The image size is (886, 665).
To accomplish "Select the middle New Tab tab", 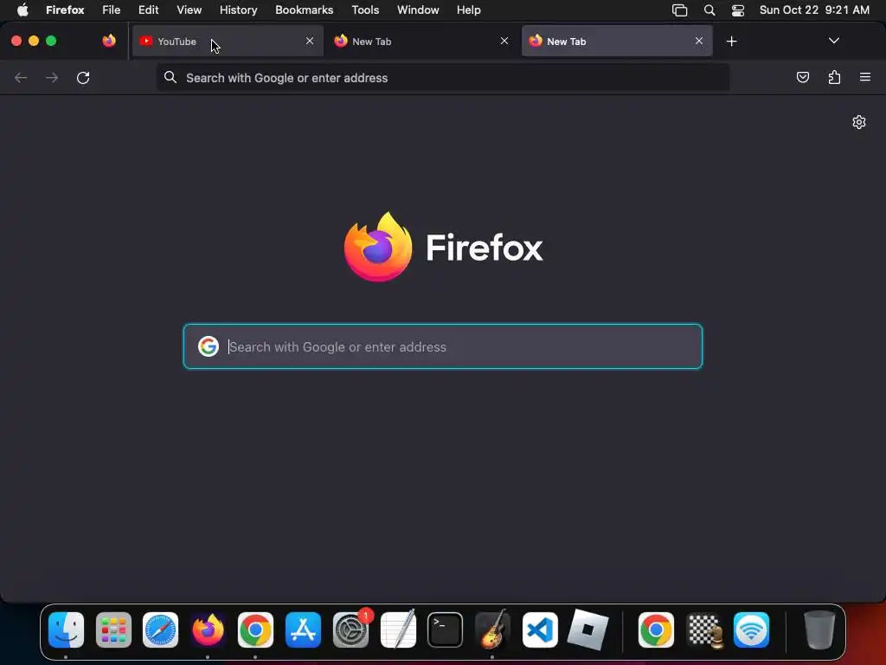I will 422,42.
